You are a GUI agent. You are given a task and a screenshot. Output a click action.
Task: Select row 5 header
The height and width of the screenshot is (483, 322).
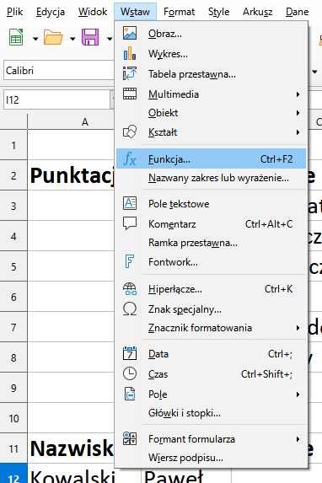(x=13, y=266)
